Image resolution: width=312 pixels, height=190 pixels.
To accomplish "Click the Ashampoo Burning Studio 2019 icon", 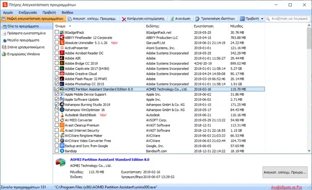I will click(x=62, y=105).
